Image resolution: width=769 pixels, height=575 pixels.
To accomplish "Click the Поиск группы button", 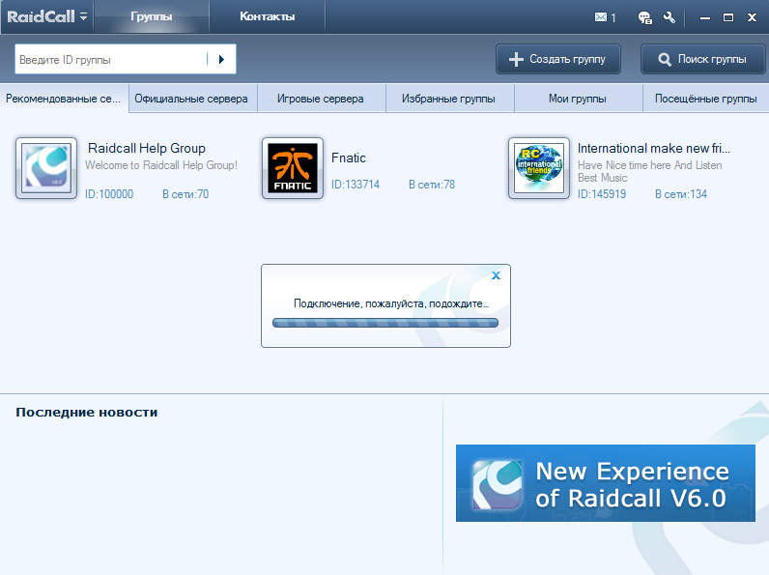I will point(702,59).
